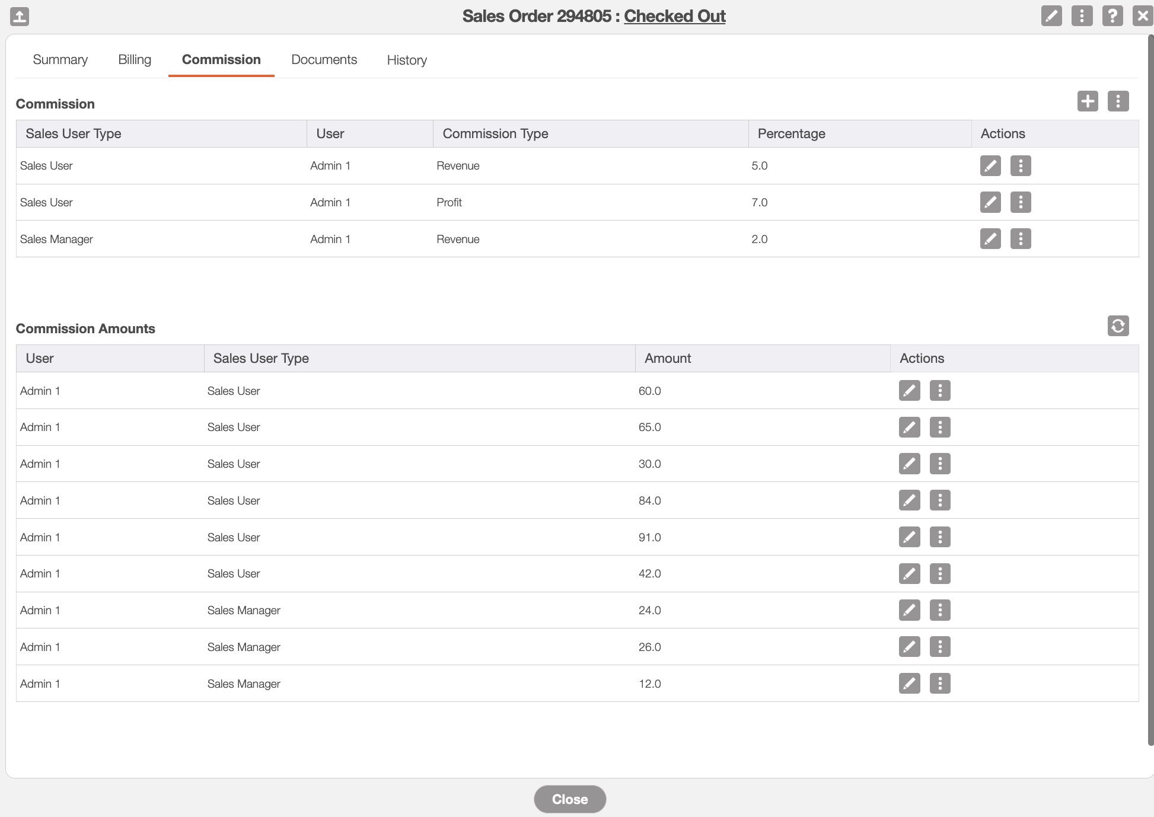Viewport: 1154px width, 817px height.
Task: Add a new commission with the plus icon
Action: 1087,101
